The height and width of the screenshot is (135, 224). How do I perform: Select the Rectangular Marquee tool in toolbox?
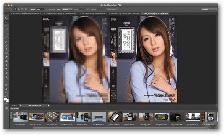[6, 22]
